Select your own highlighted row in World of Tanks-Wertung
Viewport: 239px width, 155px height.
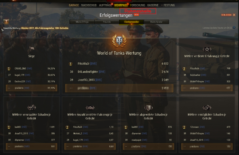pos(119,88)
